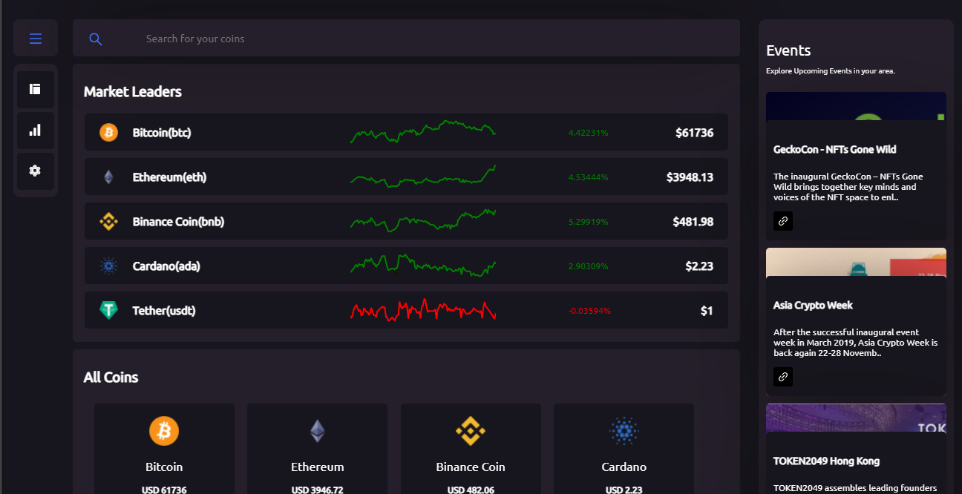Focus the Search for your coins field
This screenshot has width=962, height=494.
pos(406,39)
